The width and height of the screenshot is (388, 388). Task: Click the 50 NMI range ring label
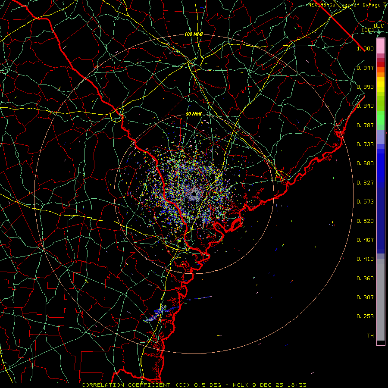coord(194,114)
